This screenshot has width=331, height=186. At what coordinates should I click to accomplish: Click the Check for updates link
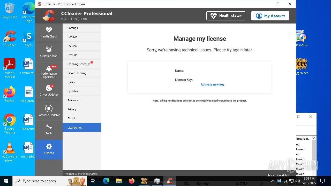click(x=278, y=175)
